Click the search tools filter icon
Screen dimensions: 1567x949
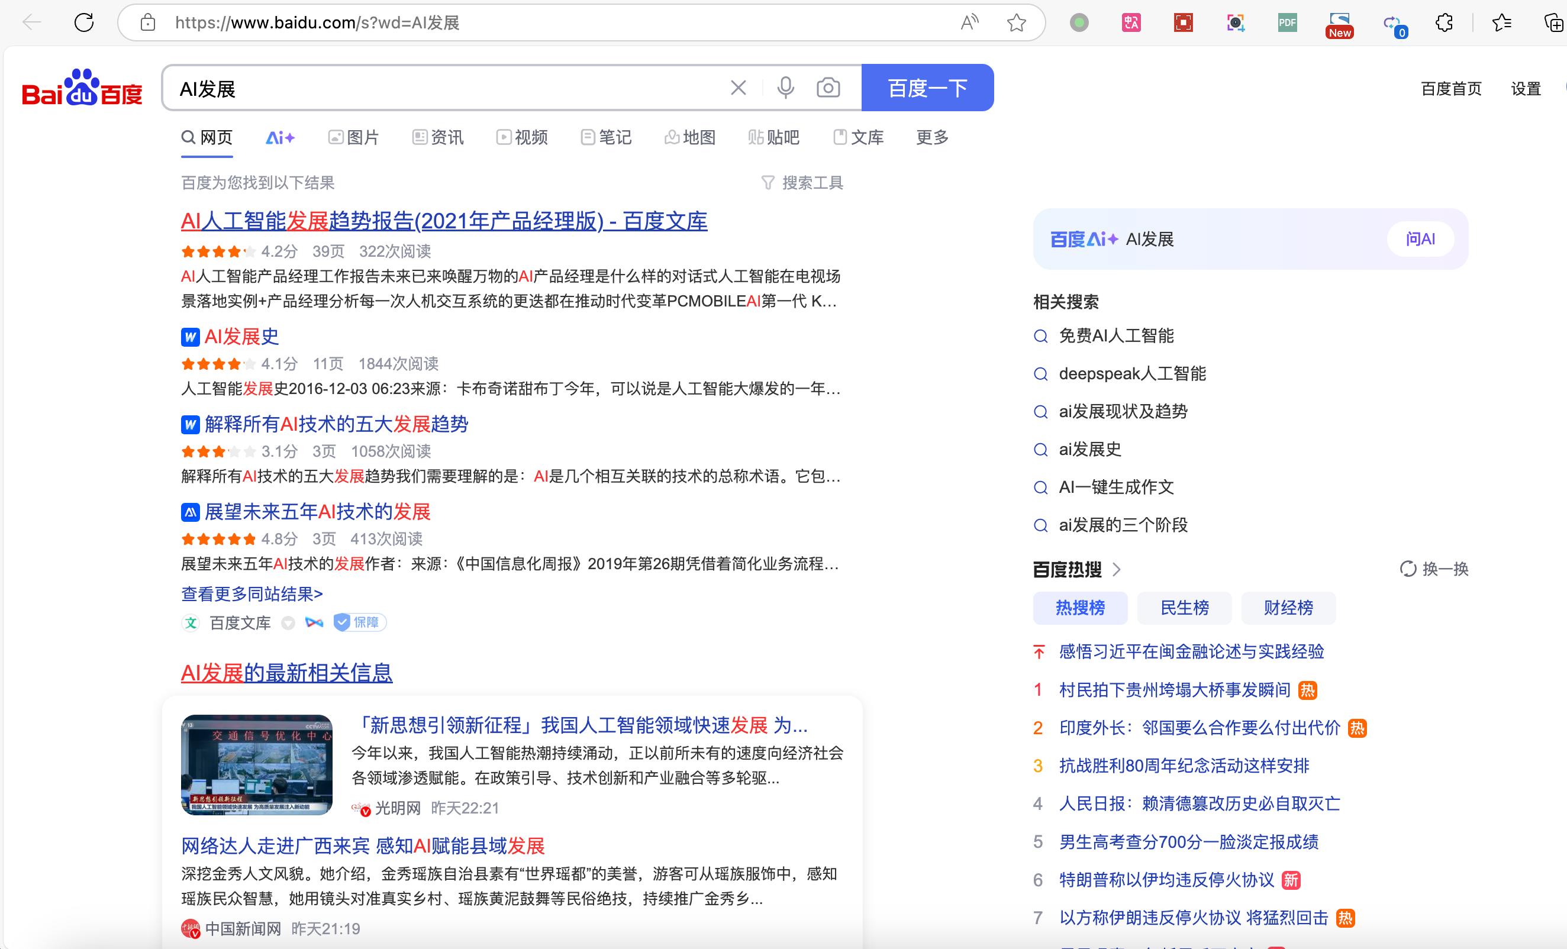(x=768, y=183)
